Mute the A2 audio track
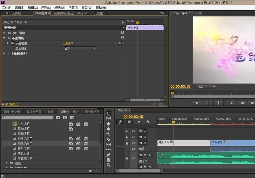 [x=145, y=155]
